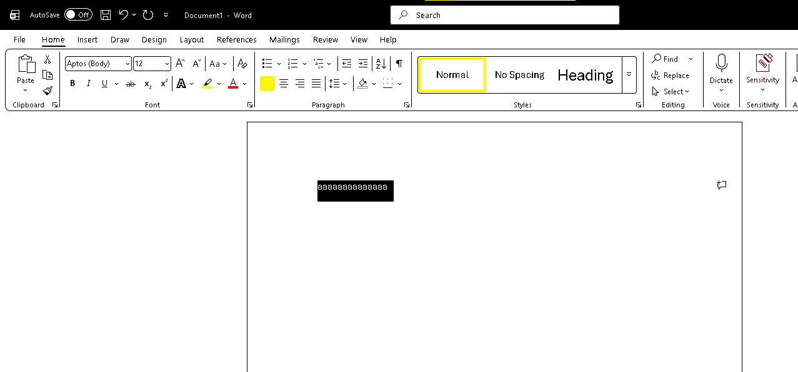Select the Format Painter brush
Screen dimensions: 798x372
(47, 91)
